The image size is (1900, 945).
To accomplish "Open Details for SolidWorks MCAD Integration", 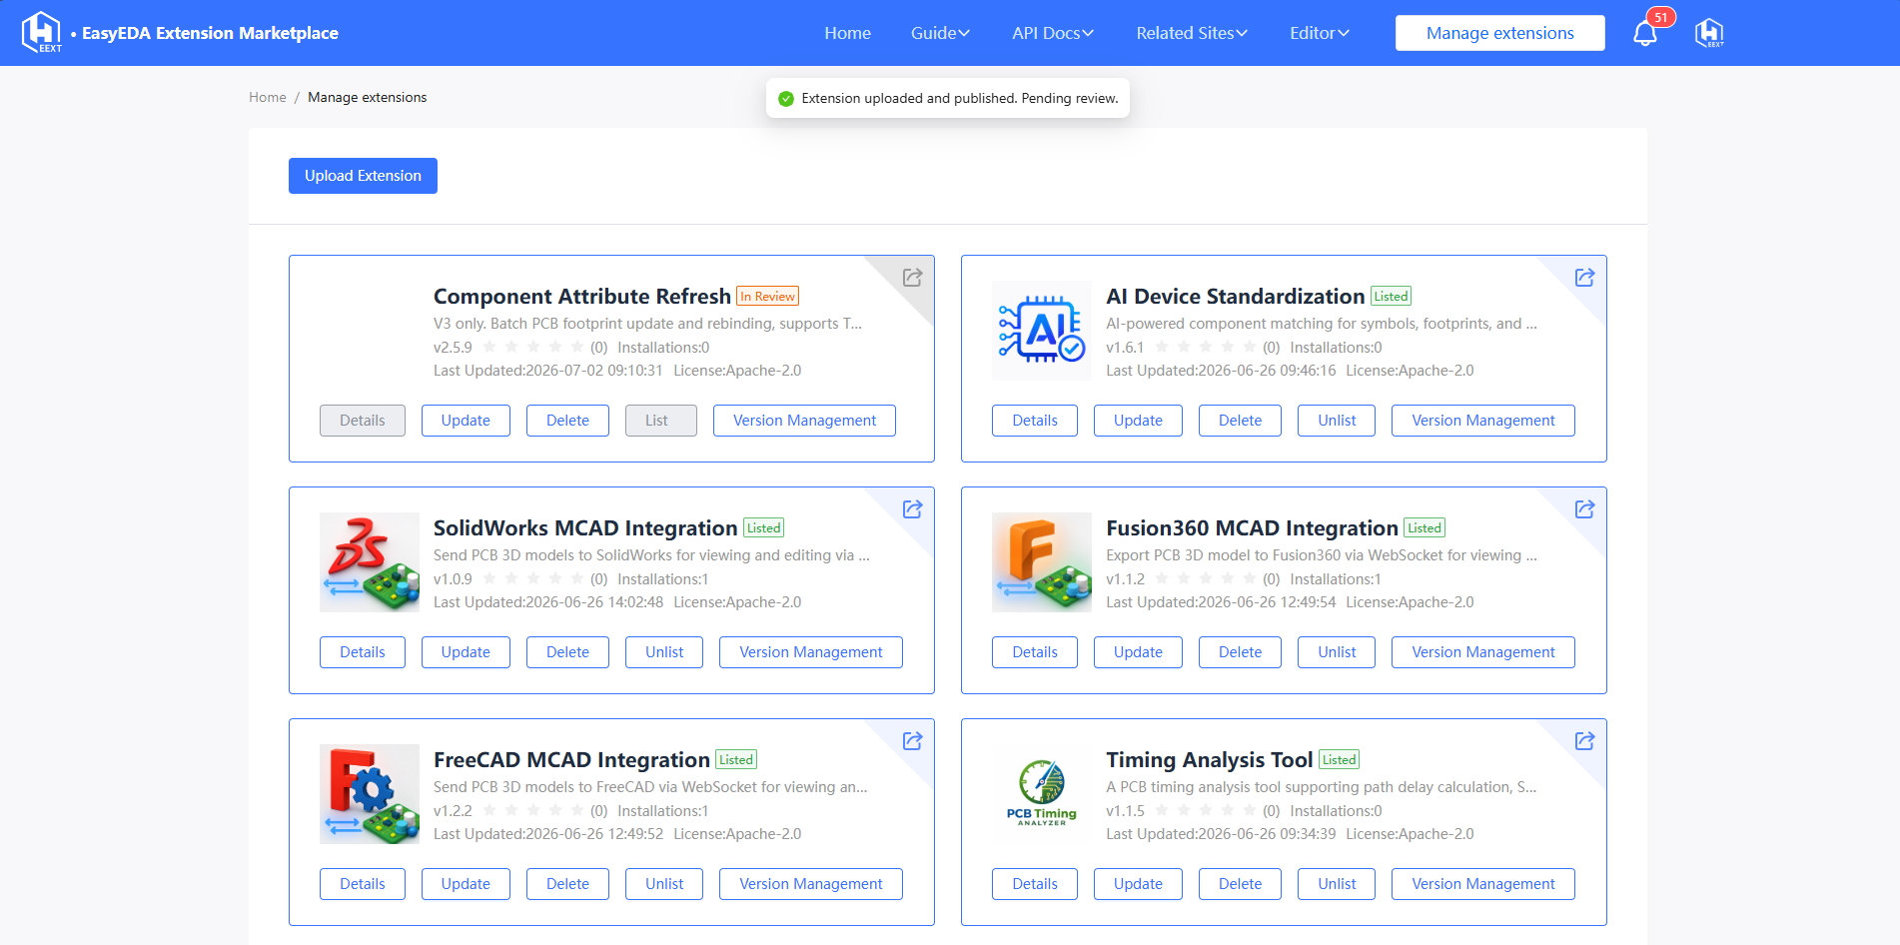I will pyautogui.click(x=363, y=652).
